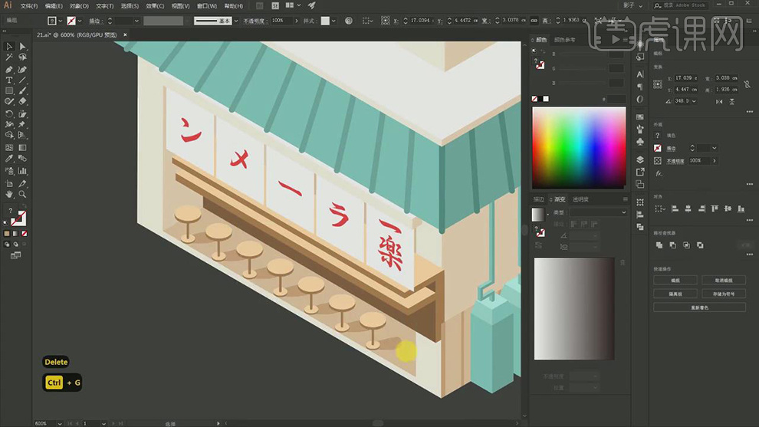The height and width of the screenshot is (427, 759).
Task: Click the 存储为符号 button
Action: tap(724, 294)
